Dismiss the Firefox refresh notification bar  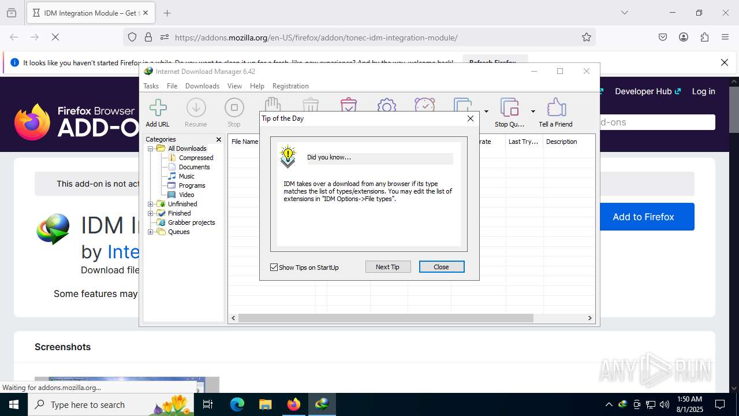pos(725,62)
